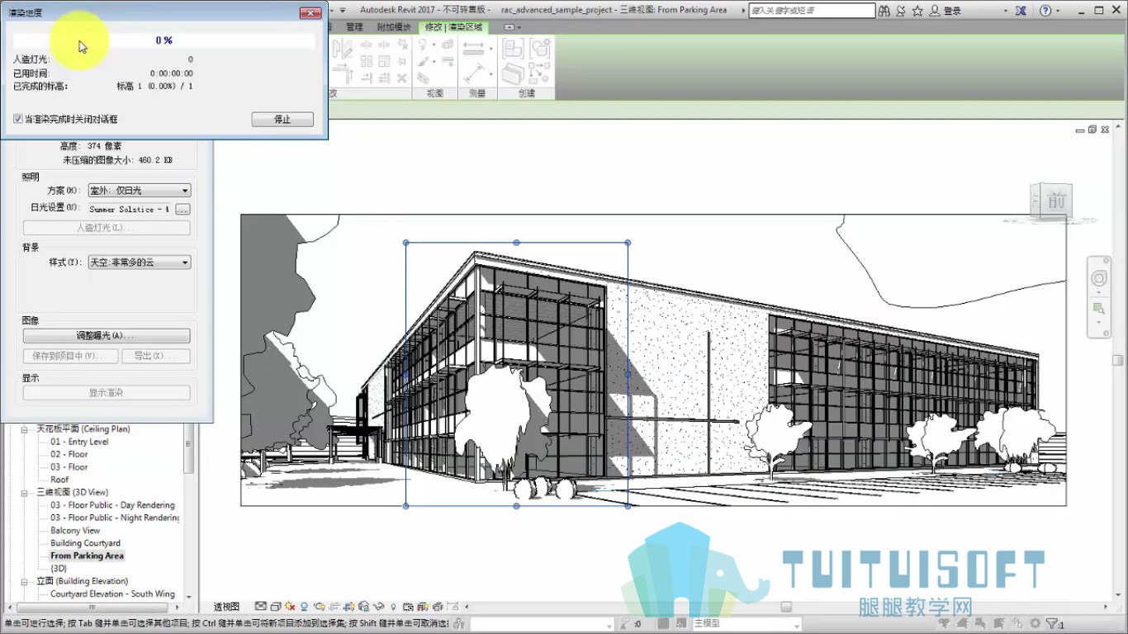Click the 透视图 label in view control bar
This screenshot has height=634, width=1128.
tap(226, 607)
